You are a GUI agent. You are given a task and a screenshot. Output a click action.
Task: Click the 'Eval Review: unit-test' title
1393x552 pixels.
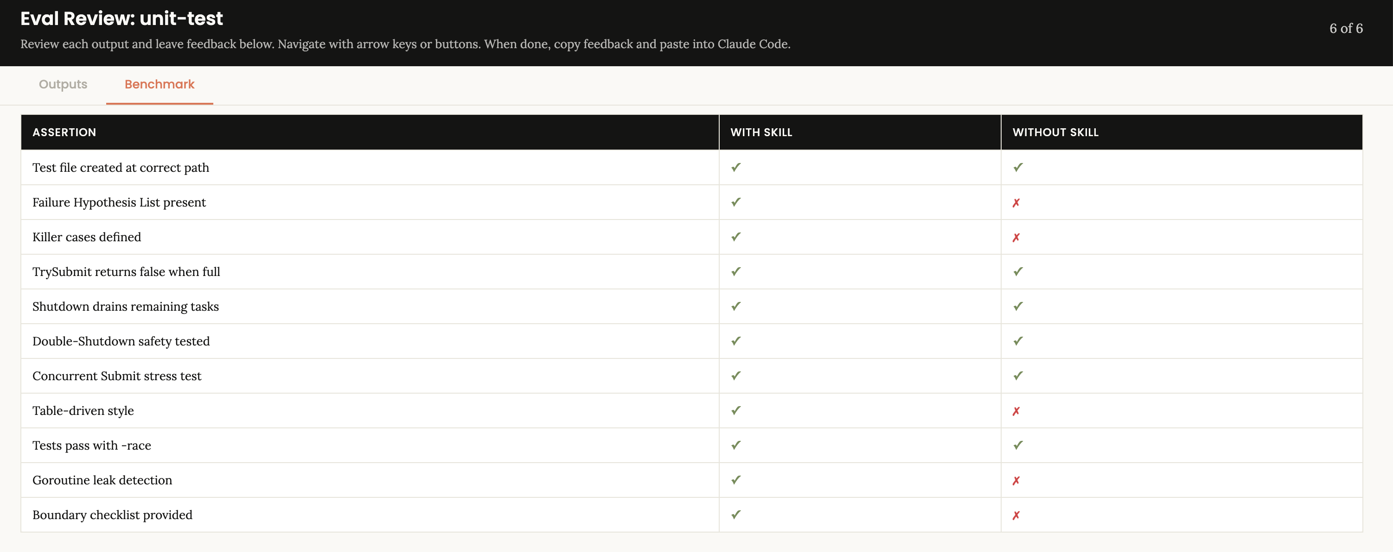(x=121, y=19)
